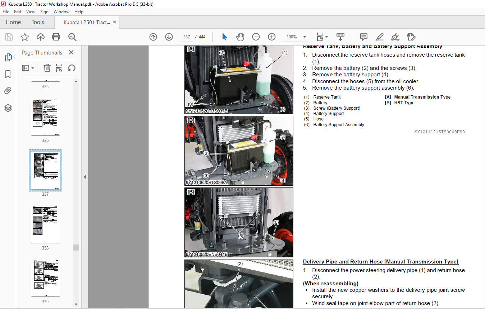Open the View menu
This screenshot has width=485, height=309.
[x=31, y=12]
